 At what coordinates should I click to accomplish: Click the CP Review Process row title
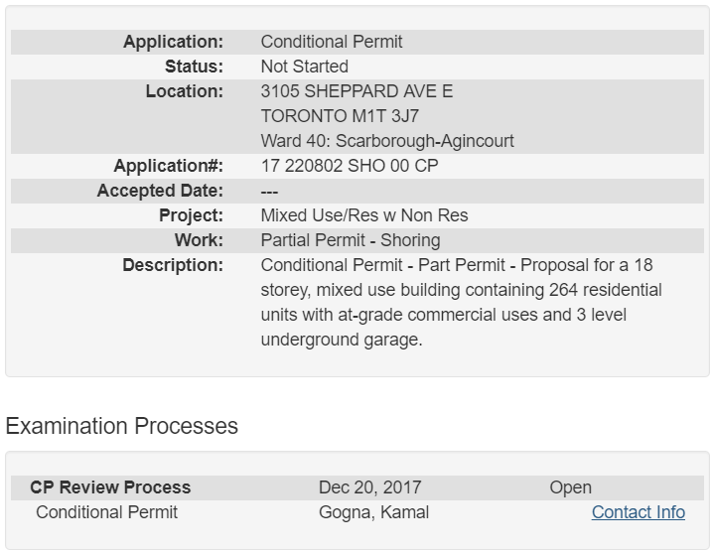coord(110,487)
